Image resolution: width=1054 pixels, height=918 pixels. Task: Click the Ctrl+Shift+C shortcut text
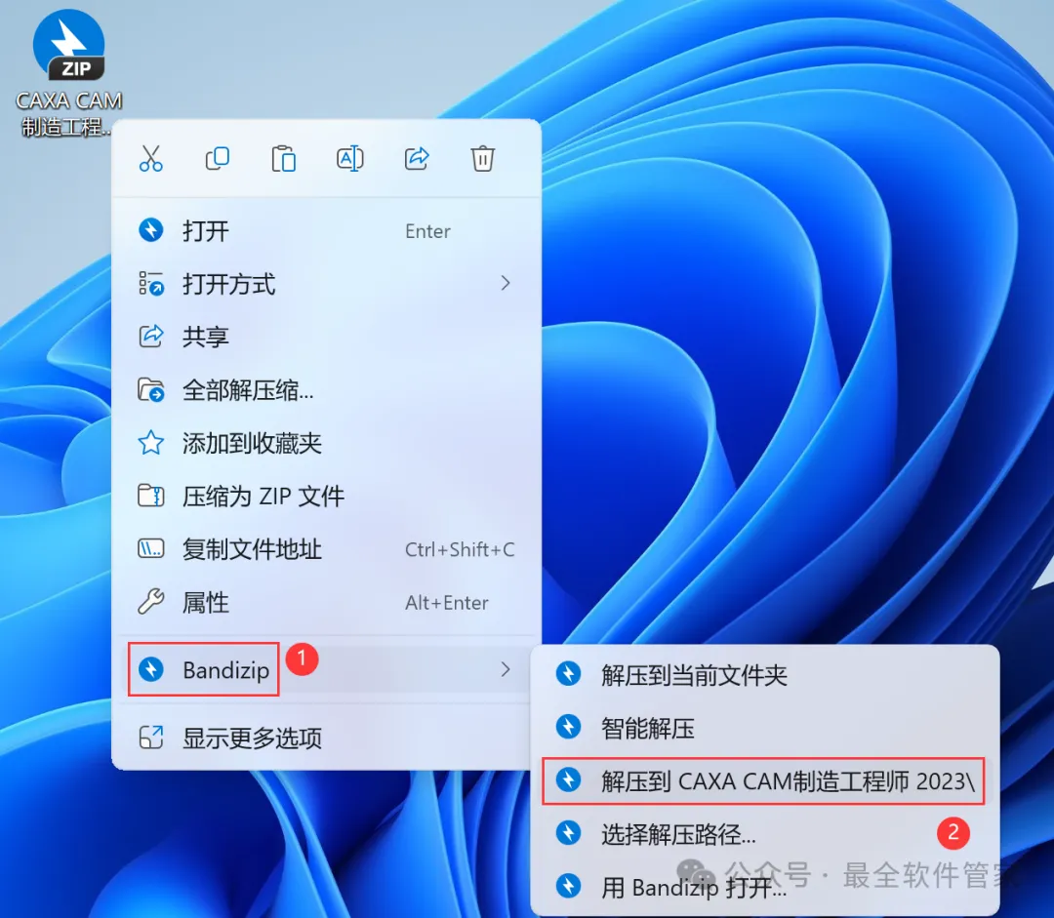tap(460, 549)
